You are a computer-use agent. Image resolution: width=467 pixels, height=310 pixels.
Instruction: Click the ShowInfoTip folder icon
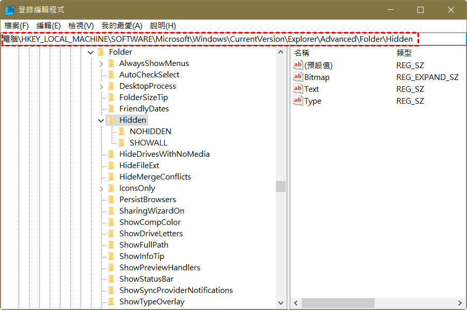click(112, 256)
